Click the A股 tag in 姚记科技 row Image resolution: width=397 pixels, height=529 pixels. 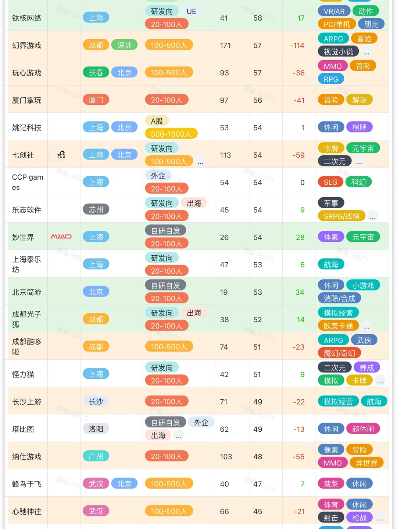pyautogui.click(x=157, y=121)
